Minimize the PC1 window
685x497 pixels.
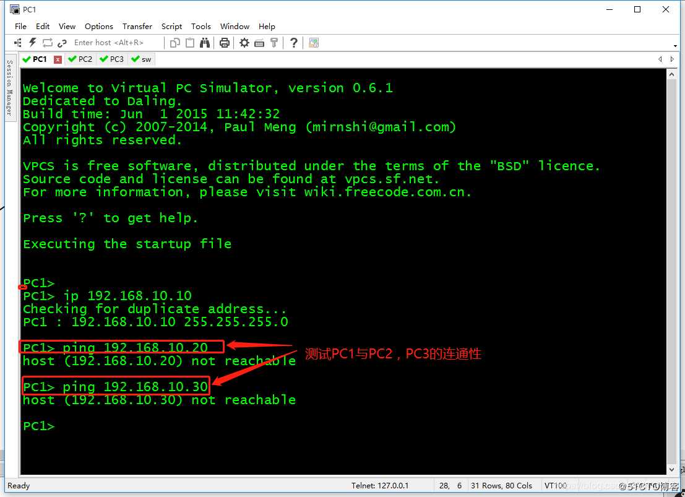[x=610, y=9]
